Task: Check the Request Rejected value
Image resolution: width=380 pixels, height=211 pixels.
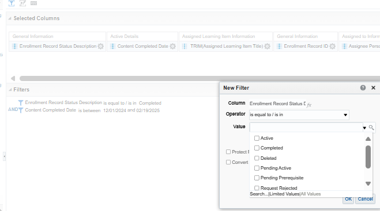Action: click(257, 188)
